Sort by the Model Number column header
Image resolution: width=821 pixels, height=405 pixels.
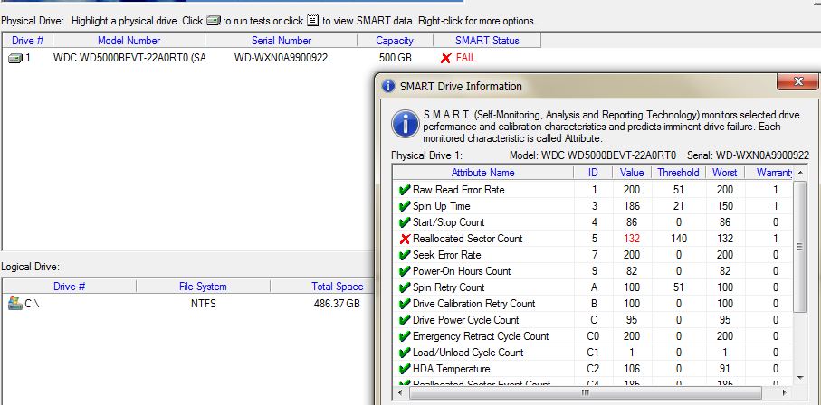tap(129, 41)
